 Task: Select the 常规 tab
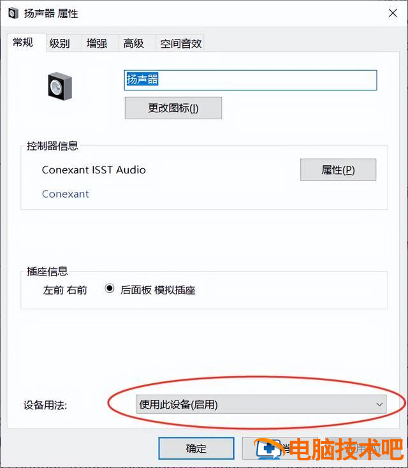tap(23, 42)
